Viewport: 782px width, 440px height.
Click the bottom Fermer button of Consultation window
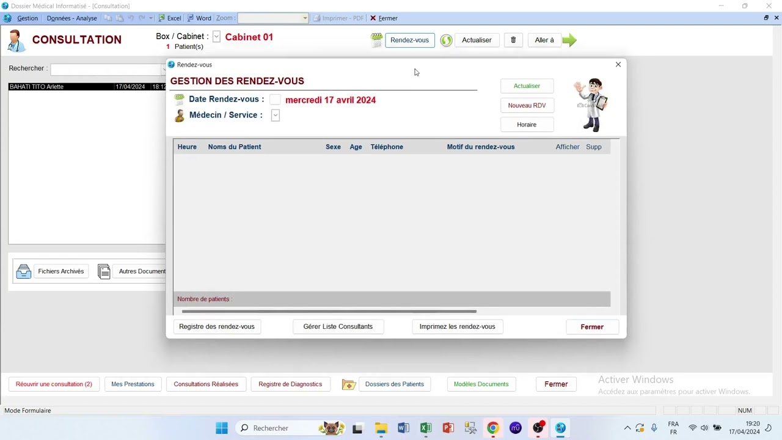556,384
